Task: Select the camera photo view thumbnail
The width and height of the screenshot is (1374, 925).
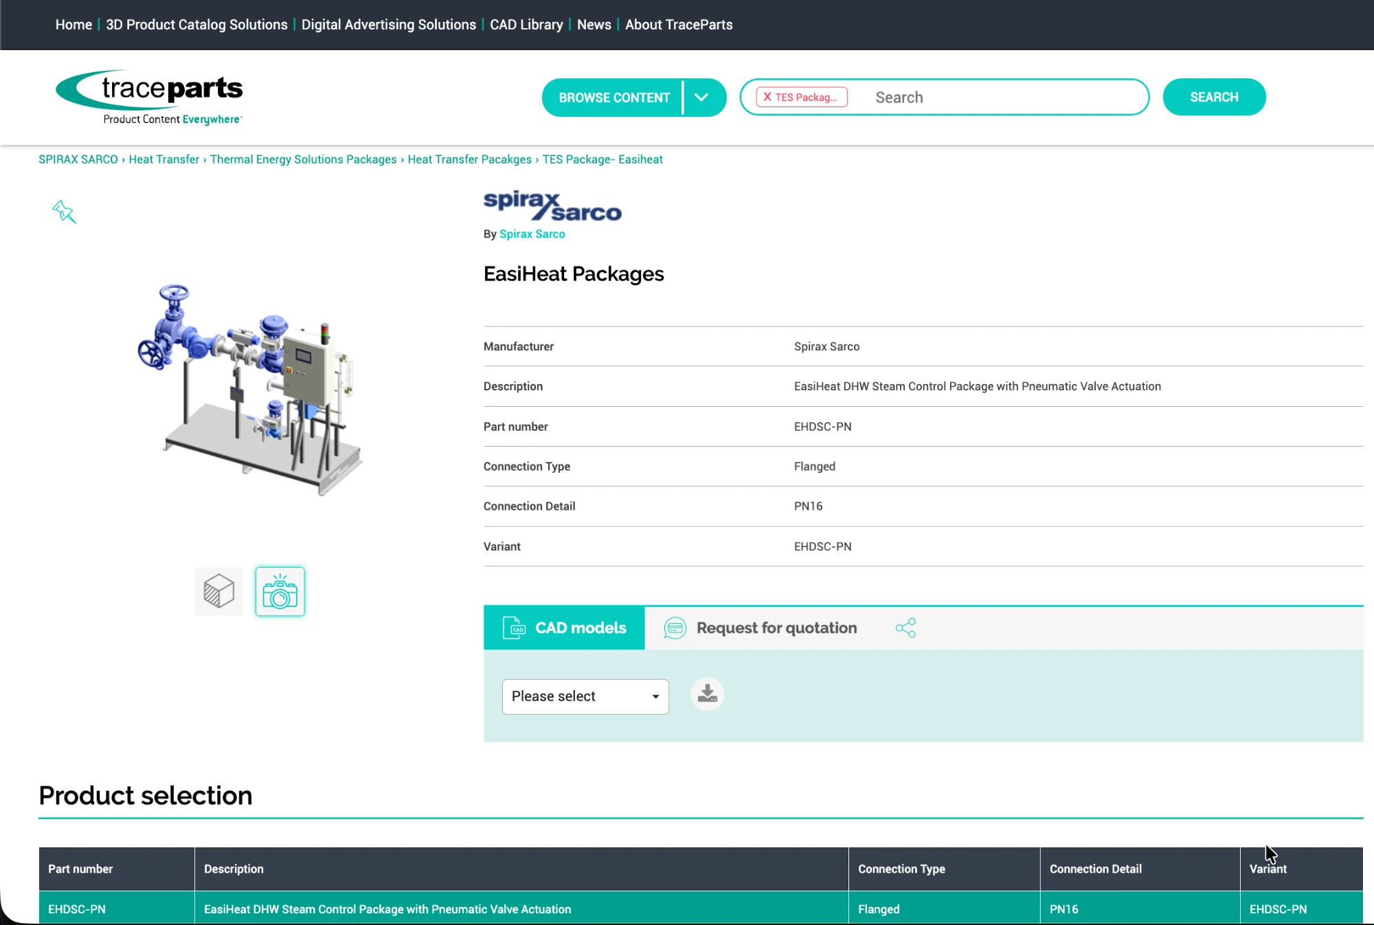Action: [280, 591]
